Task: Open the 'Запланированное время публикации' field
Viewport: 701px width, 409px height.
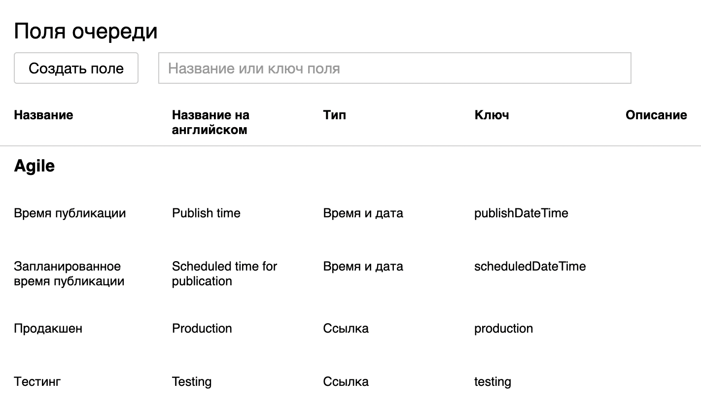Action: pos(69,273)
